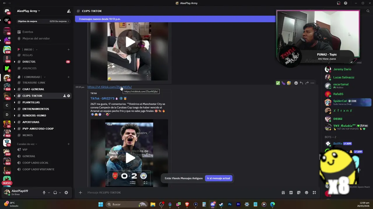Click Ir al mensaje actual button
373x209 pixels.
219,178
